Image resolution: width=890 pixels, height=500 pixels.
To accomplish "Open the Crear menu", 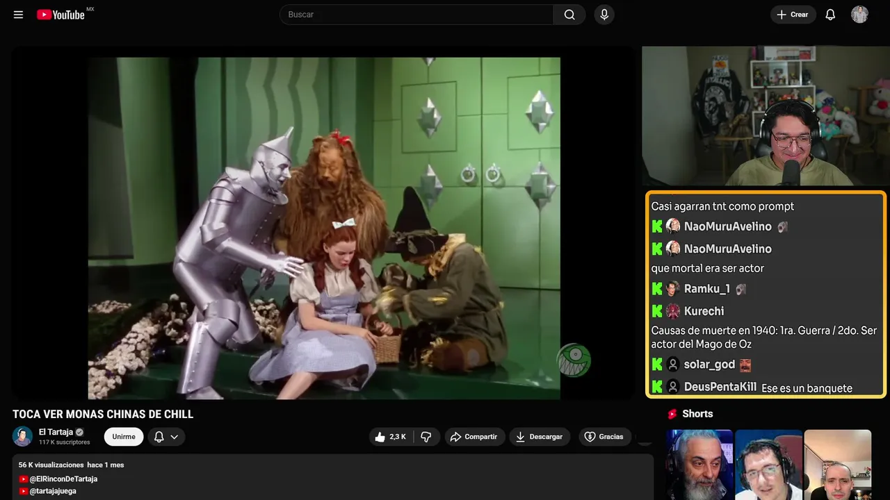I will 793,15.
